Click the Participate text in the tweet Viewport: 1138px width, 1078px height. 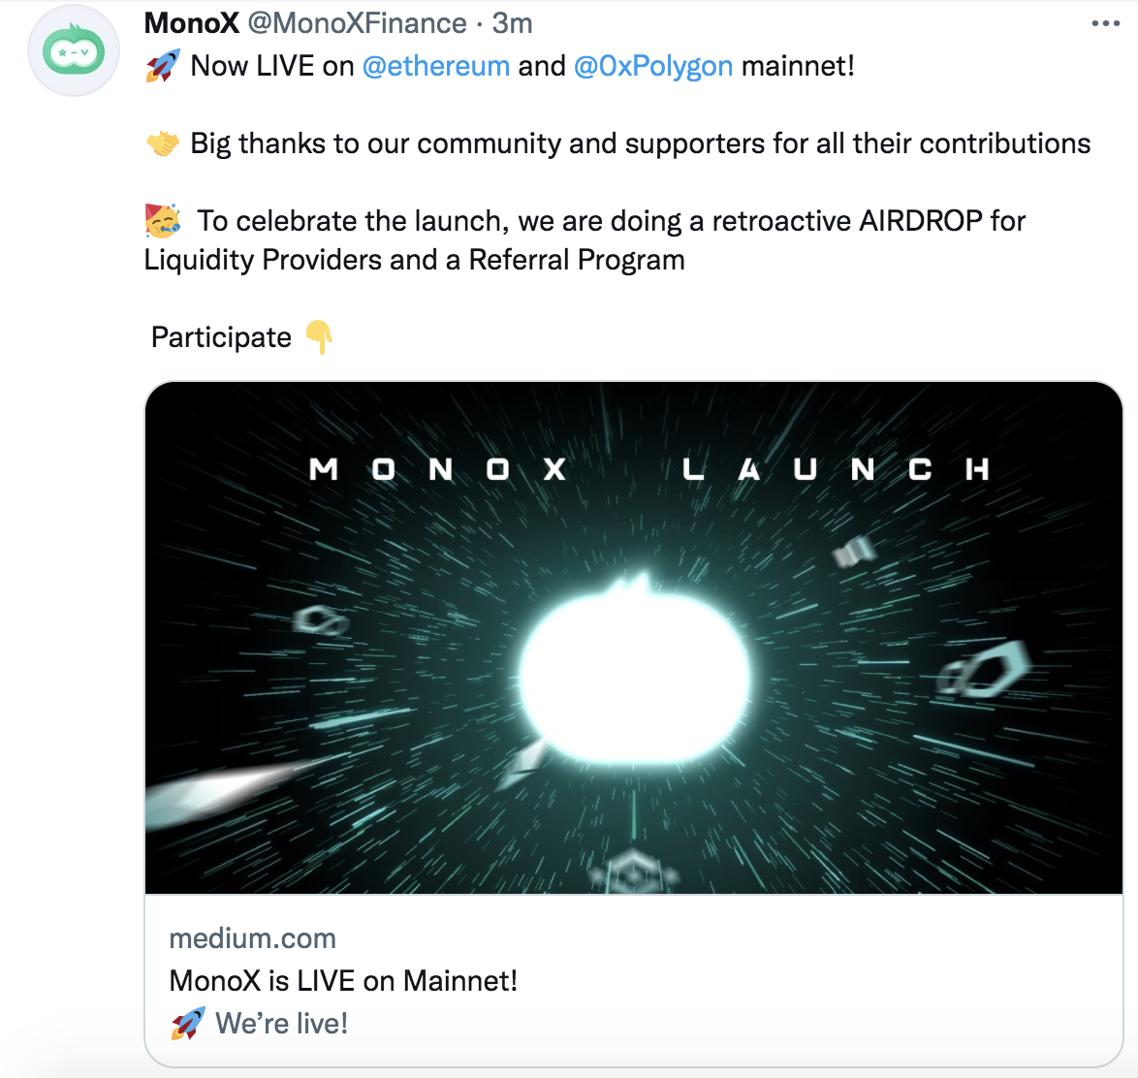click(221, 337)
